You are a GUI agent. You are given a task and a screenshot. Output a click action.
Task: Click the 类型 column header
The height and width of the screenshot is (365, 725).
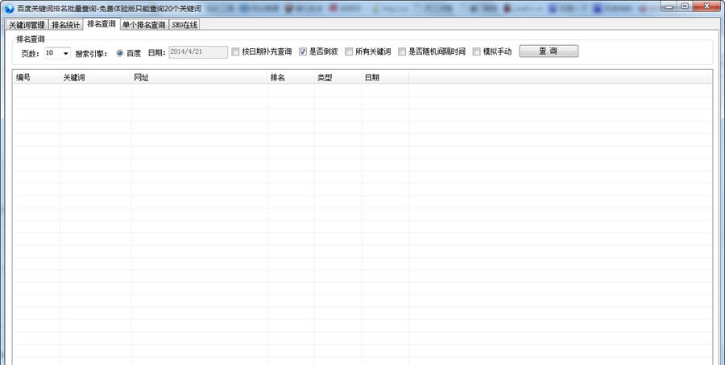[x=338, y=77]
